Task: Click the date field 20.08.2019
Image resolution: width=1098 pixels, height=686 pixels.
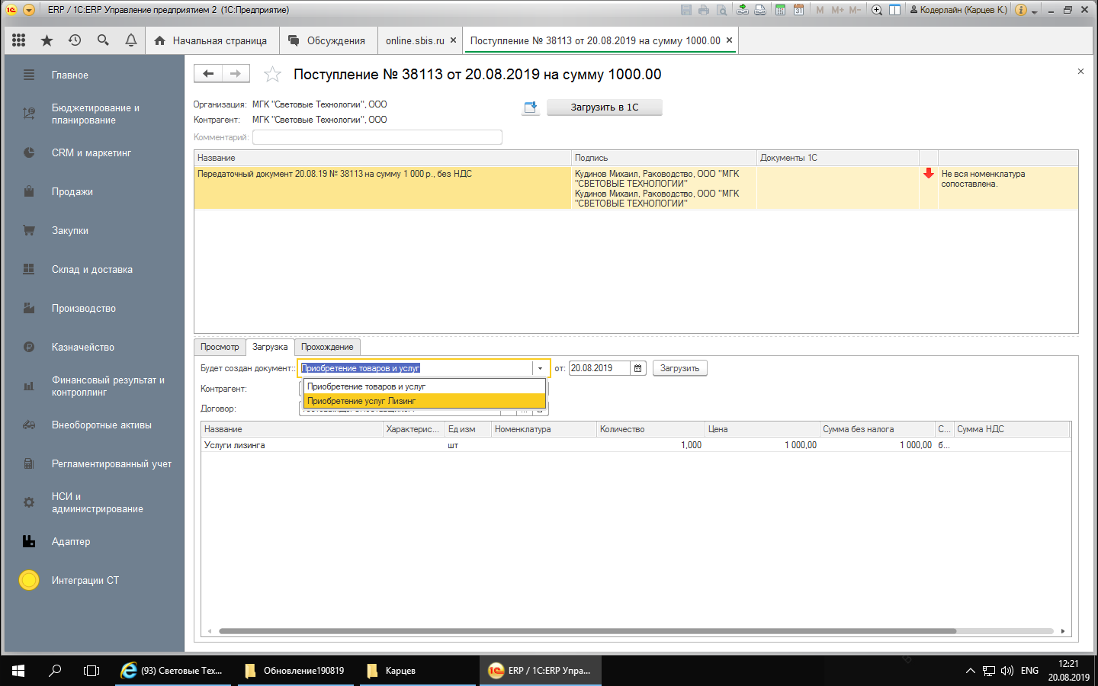Action: 599,368
